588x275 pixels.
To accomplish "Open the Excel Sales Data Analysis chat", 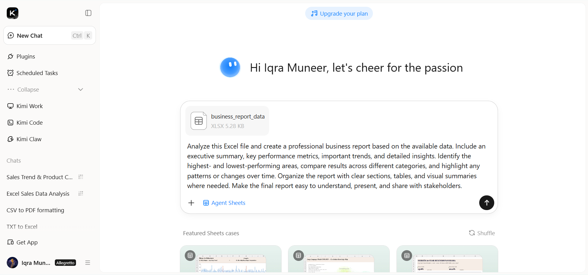I will [x=38, y=194].
